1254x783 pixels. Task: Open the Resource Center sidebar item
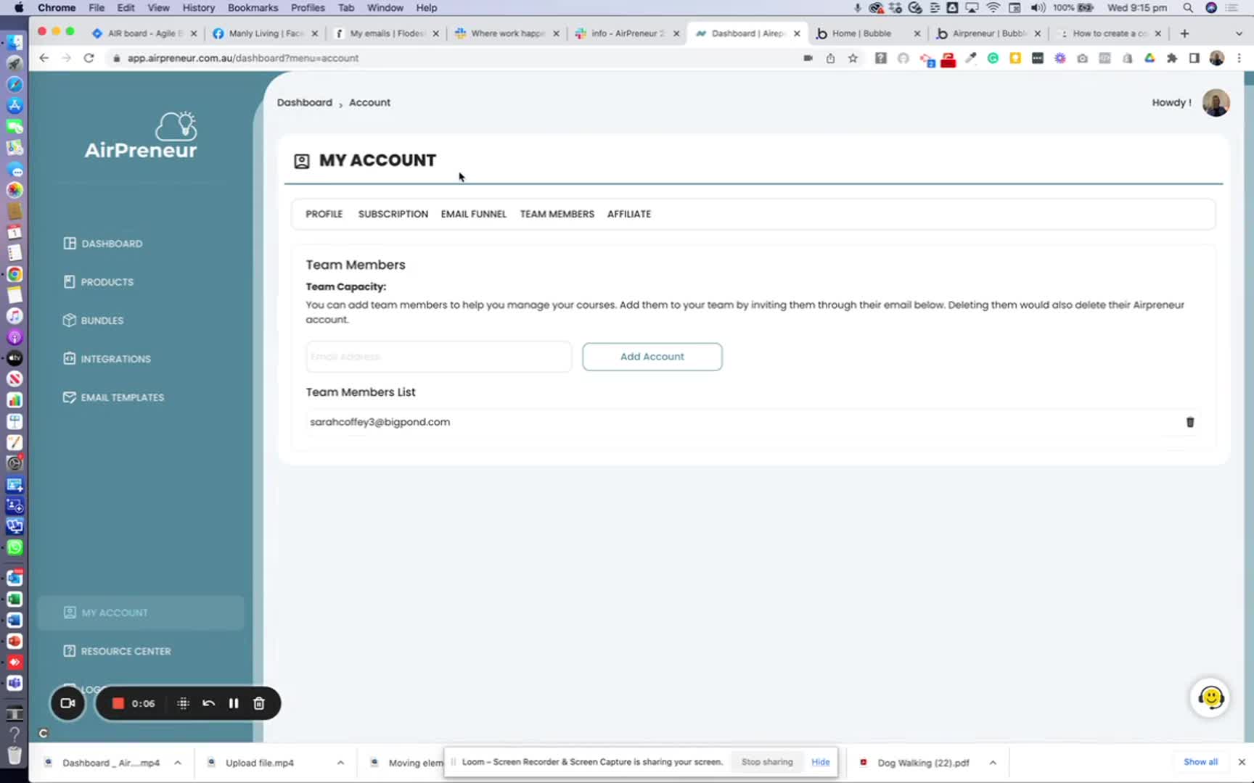(118, 651)
